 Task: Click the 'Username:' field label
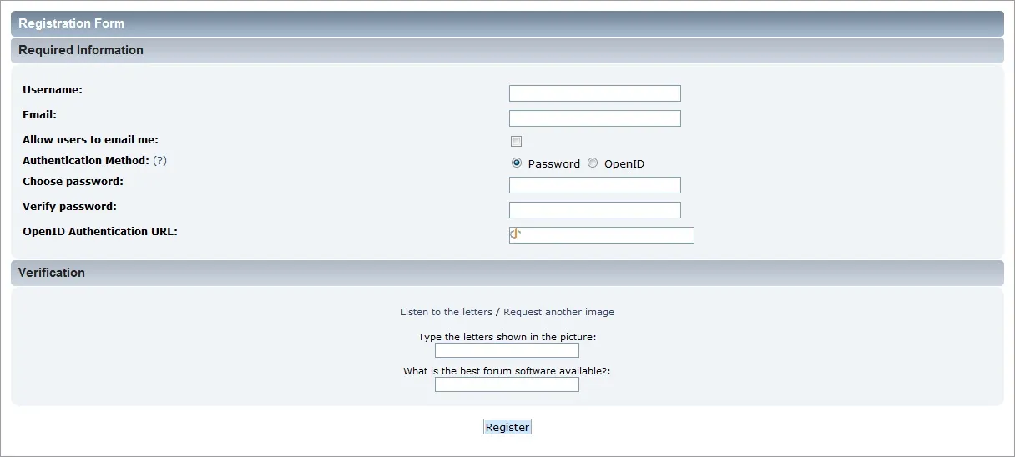tap(53, 89)
